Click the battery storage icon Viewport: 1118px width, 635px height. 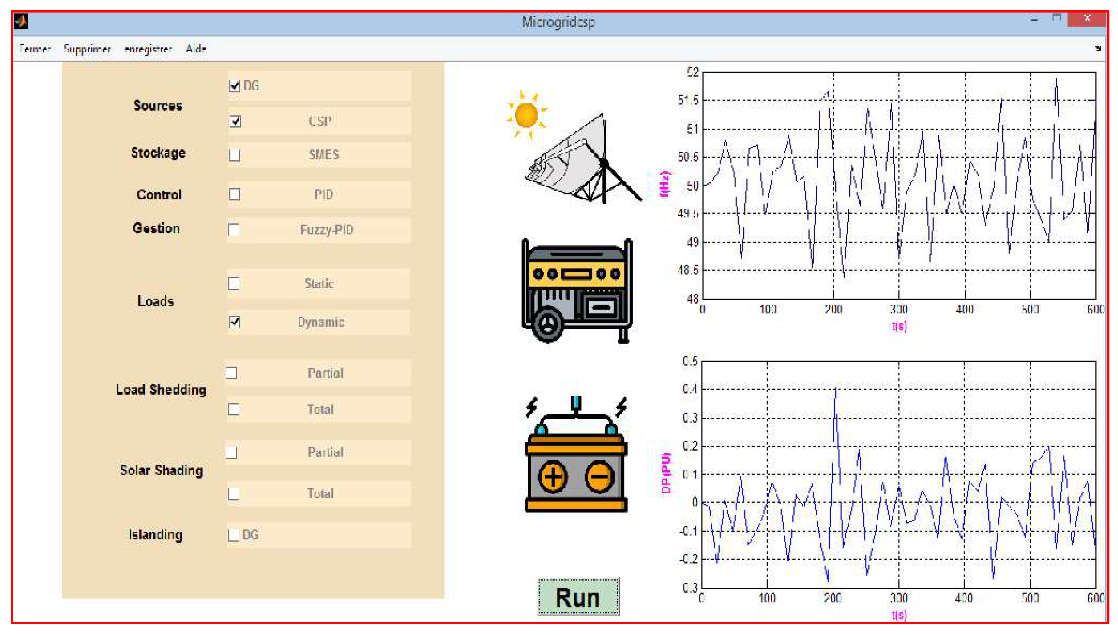click(x=576, y=458)
